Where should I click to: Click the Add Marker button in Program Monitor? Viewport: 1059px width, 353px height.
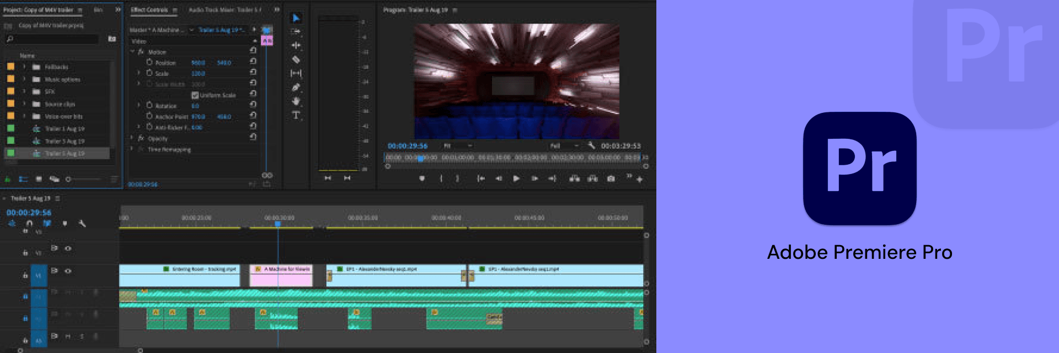[x=422, y=178]
